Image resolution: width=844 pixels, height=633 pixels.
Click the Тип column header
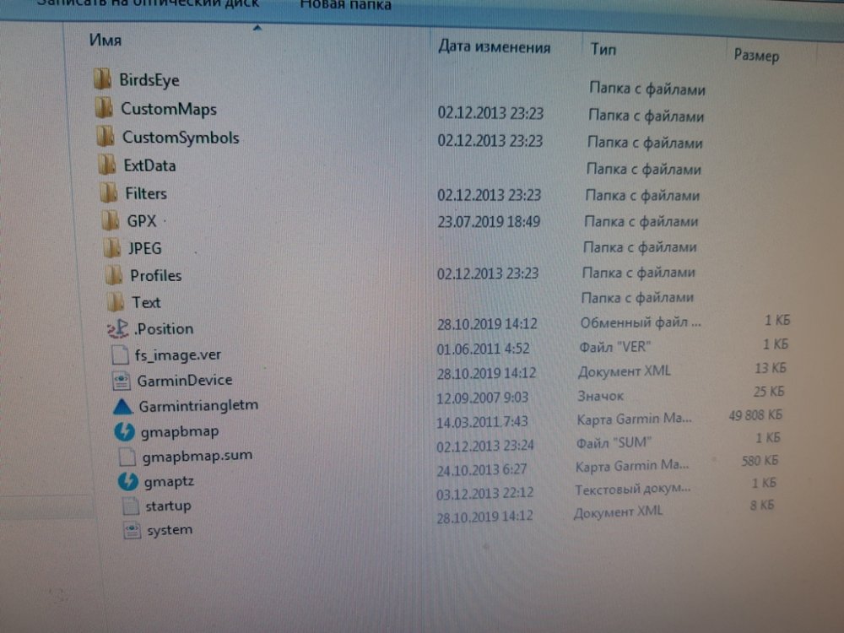pos(603,50)
